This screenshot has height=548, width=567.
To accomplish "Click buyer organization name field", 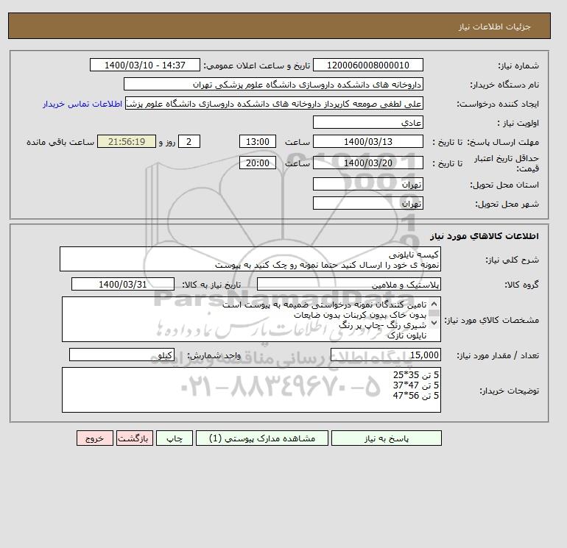I will coord(273,84).
